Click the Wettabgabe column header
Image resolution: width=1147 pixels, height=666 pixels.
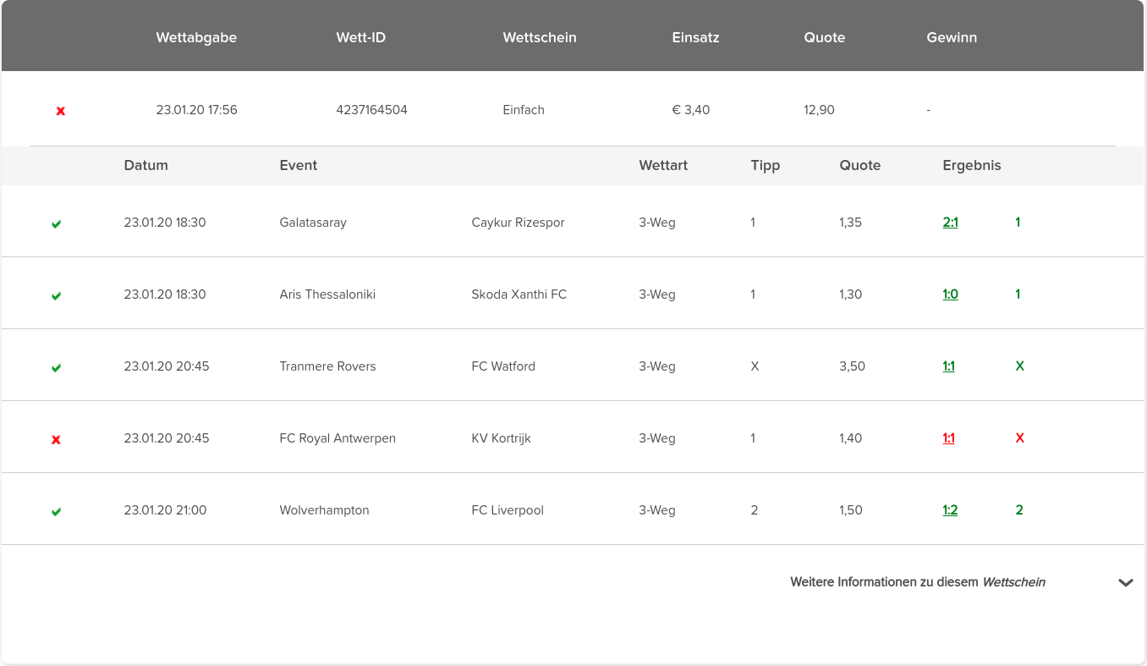tap(196, 37)
